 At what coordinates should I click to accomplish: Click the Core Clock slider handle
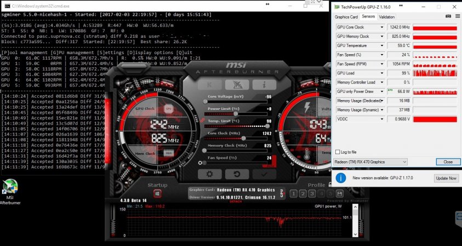point(243,138)
